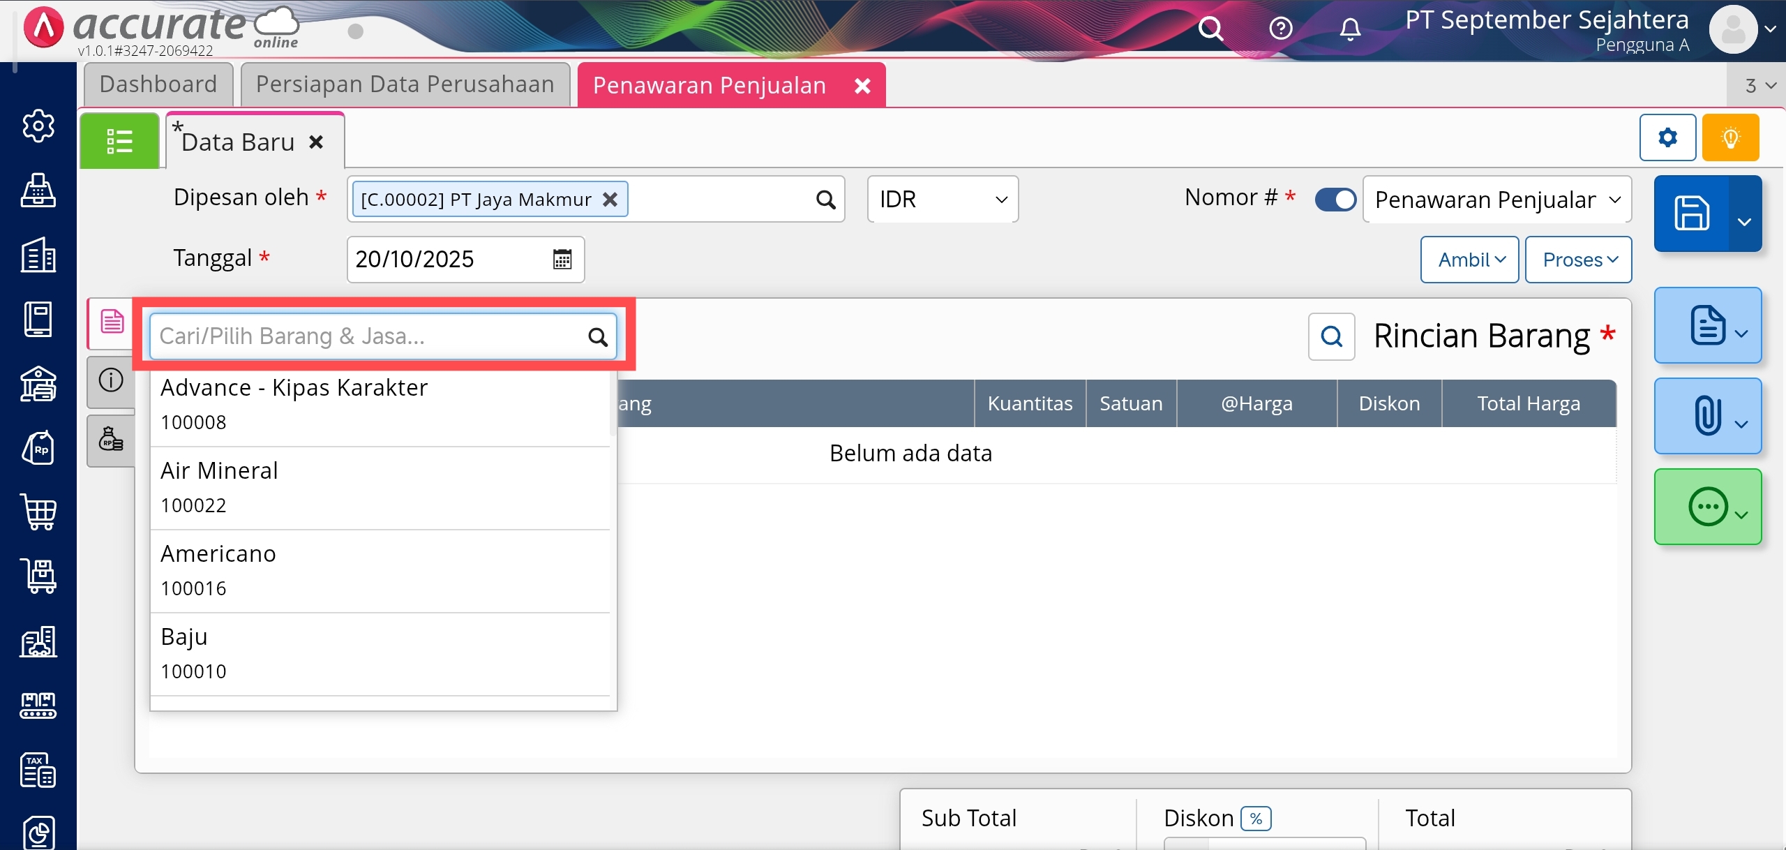This screenshot has width=1786, height=850.
Task: Toggle the Diskon percent mode
Action: pyautogui.click(x=1256, y=819)
